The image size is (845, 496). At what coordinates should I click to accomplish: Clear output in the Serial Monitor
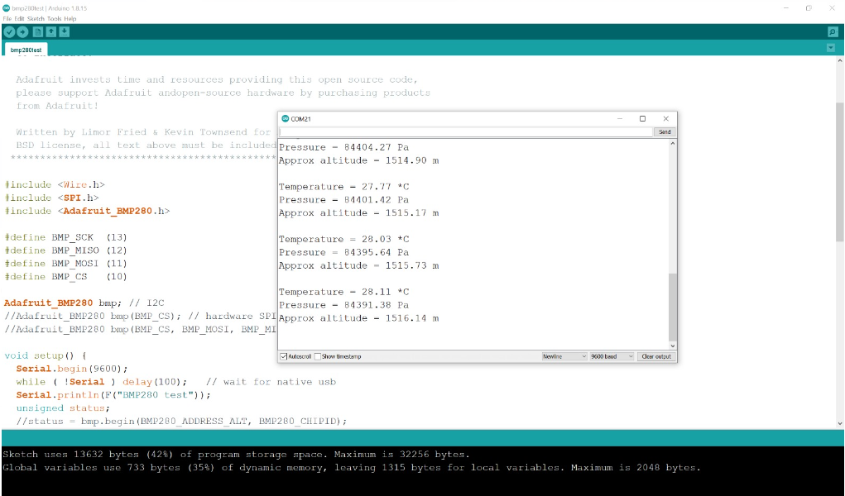point(656,356)
